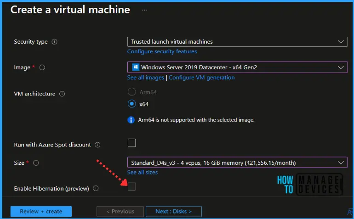Open the Size dropdown showing Standard_D4s_v3
The height and width of the screenshot is (219, 354).
237,163
